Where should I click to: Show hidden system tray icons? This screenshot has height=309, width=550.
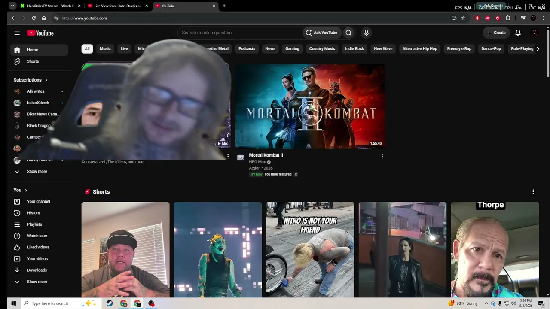click(486, 303)
